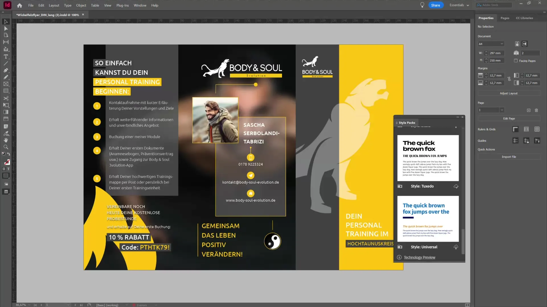Open the Essentials workspace dropdown
This screenshot has height=307, width=547.
tap(459, 5)
